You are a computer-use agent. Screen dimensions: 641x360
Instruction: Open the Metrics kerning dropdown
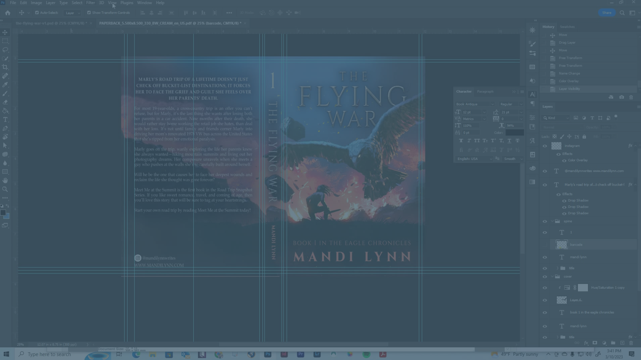pos(484,119)
